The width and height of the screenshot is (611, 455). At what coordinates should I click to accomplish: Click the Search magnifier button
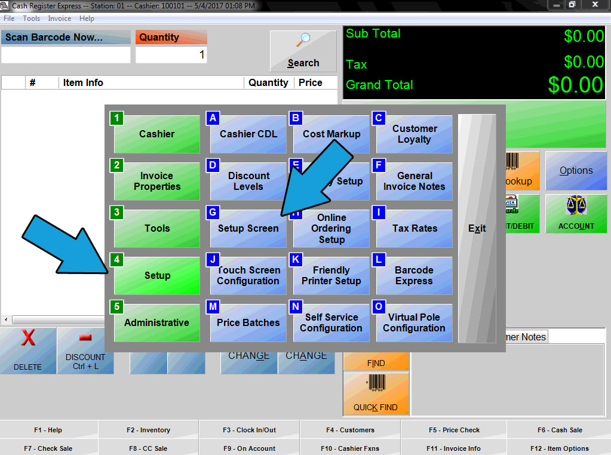point(303,51)
